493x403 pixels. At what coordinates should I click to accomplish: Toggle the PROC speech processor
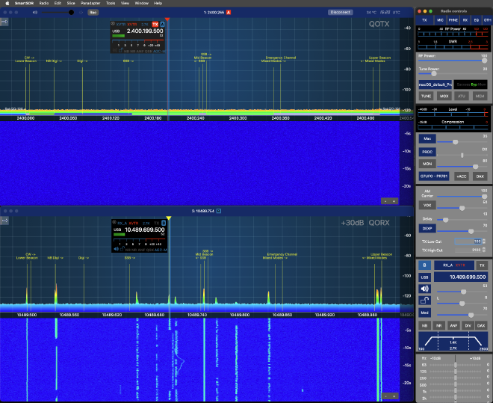point(428,151)
